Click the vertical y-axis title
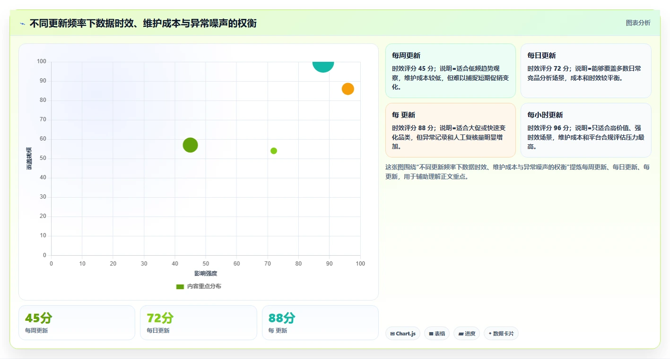 click(x=29, y=158)
